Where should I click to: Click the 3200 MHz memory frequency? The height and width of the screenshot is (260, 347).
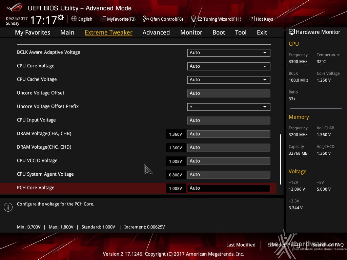[298, 135]
